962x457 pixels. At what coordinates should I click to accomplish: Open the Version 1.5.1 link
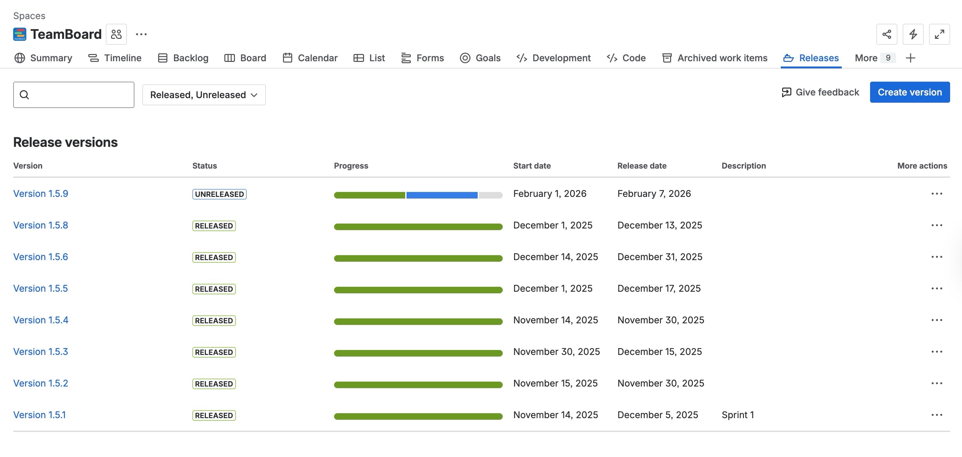(39, 415)
